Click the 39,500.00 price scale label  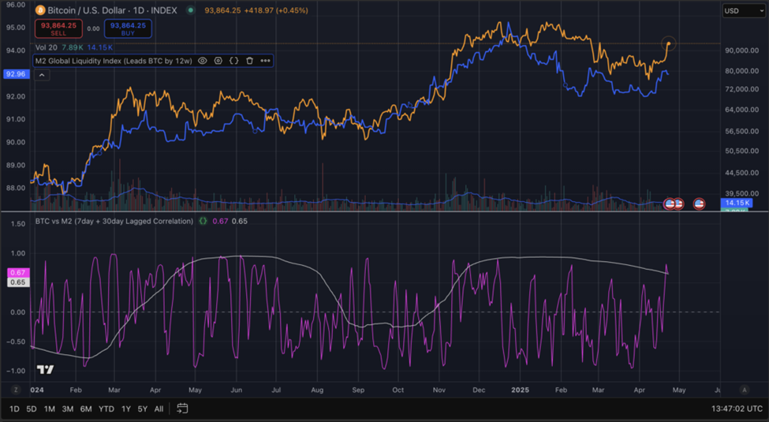741,193
